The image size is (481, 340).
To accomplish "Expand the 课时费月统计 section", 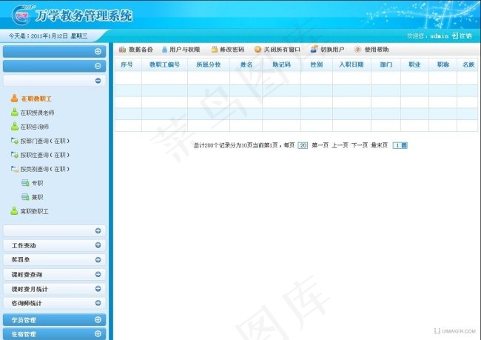I will [98, 289].
